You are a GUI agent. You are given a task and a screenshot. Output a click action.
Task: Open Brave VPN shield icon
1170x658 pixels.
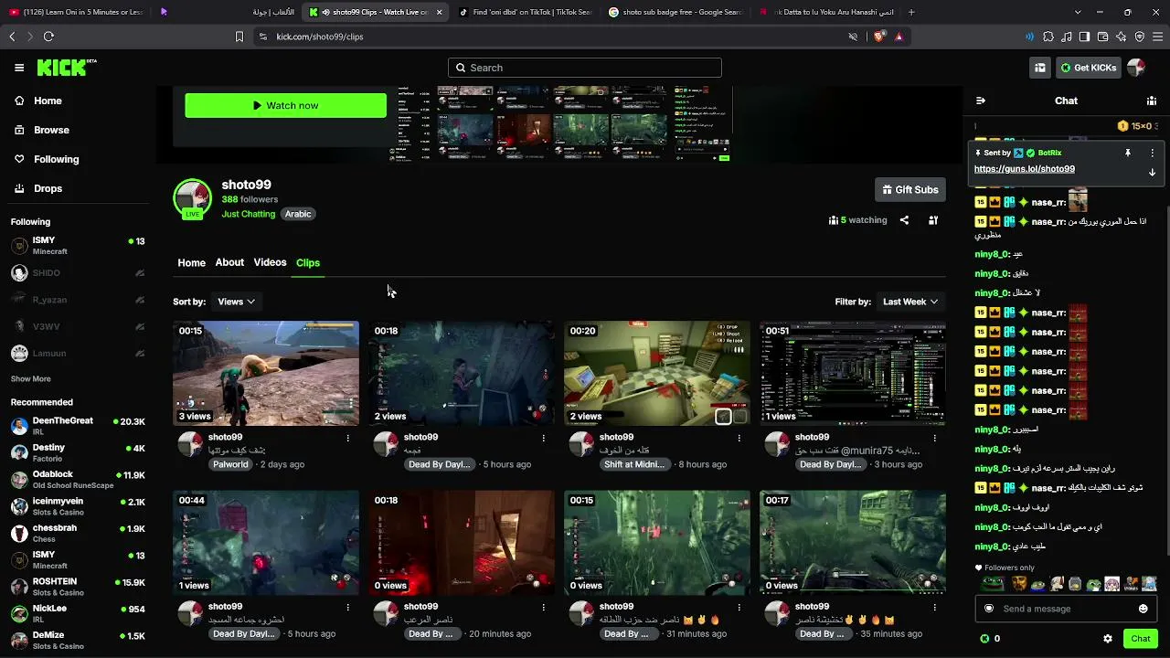point(1139,37)
